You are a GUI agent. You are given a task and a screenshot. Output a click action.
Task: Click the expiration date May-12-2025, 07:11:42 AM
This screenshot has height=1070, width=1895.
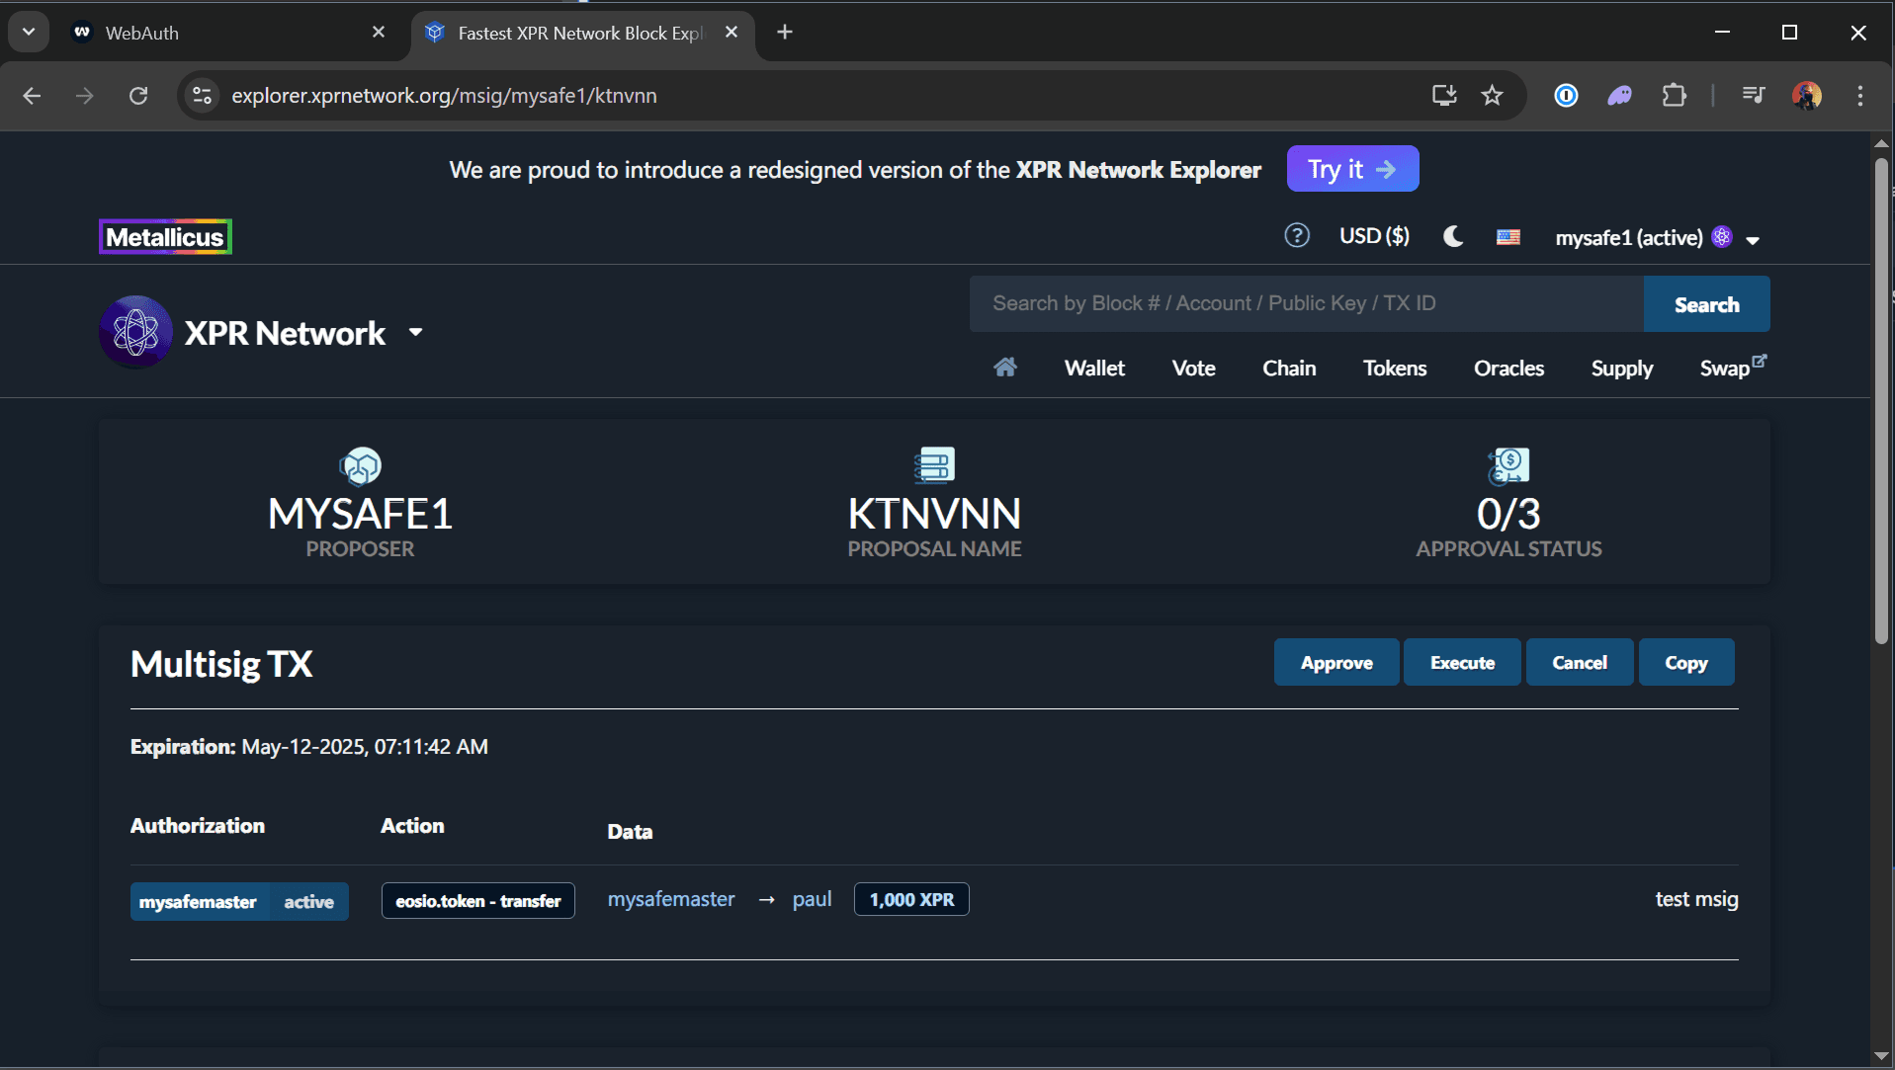pos(365,747)
